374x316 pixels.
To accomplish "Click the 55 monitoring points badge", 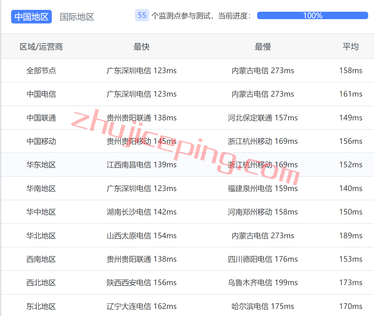I will 142,15.
